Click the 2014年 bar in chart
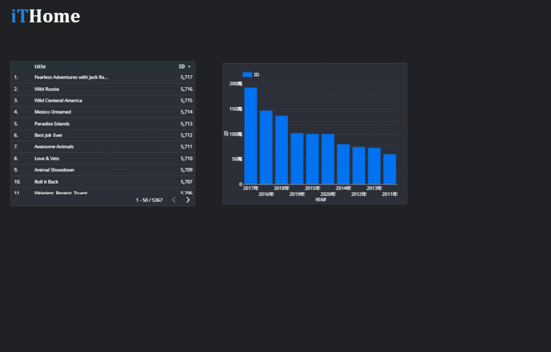The image size is (551, 352). point(343,164)
